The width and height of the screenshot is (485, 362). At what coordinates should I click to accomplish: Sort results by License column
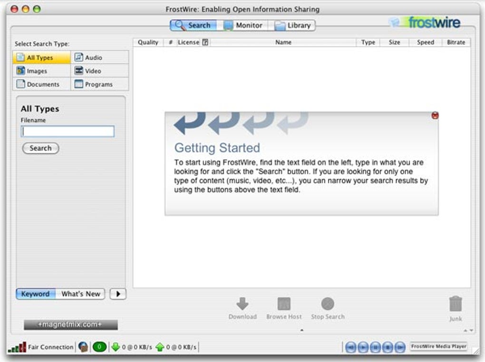[x=189, y=42]
